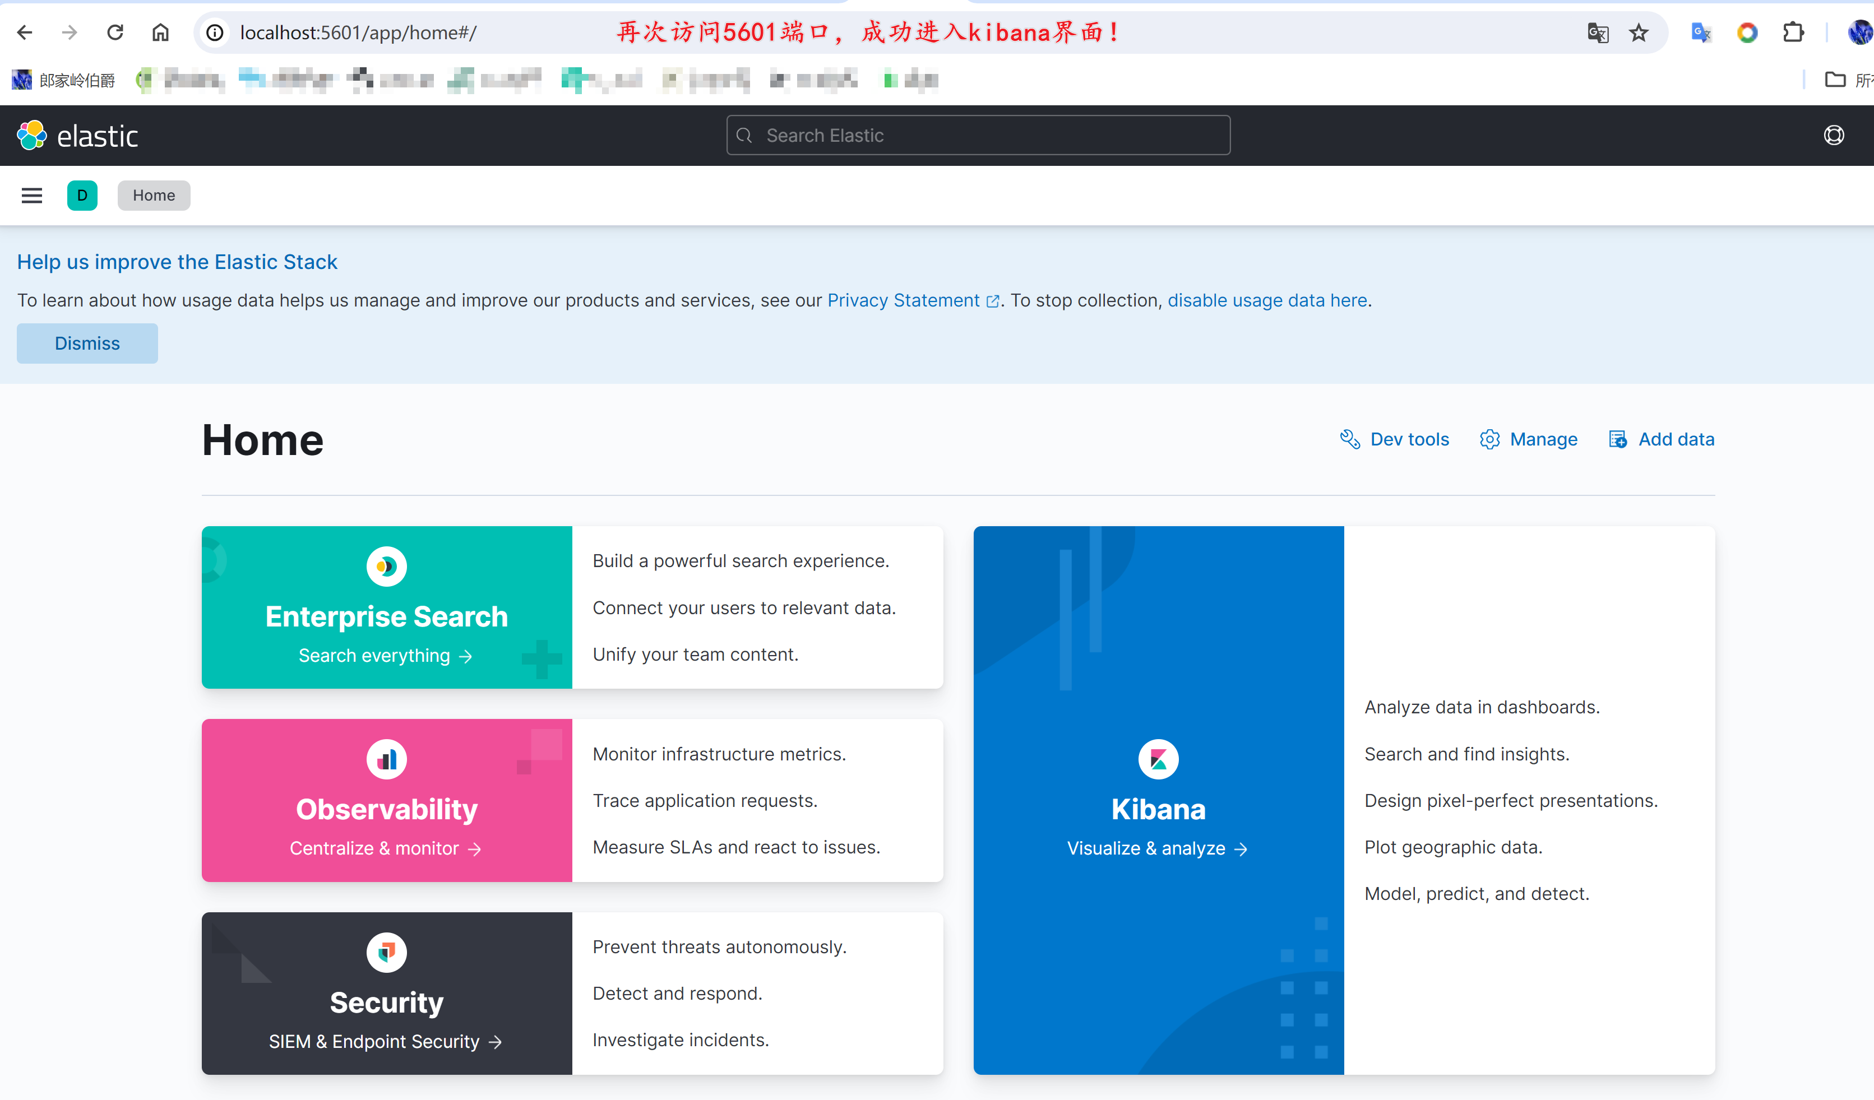Open the colorful ring extension icon
The image size is (1874, 1100).
pos(1747,33)
